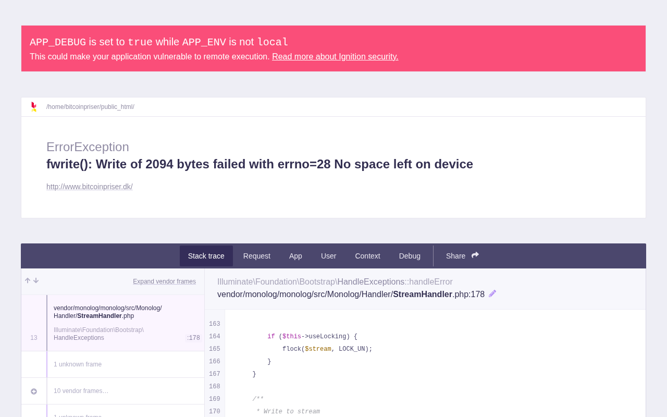The image size is (667, 417).
Task: Open the Share dropdown menu
Action: pos(462,256)
